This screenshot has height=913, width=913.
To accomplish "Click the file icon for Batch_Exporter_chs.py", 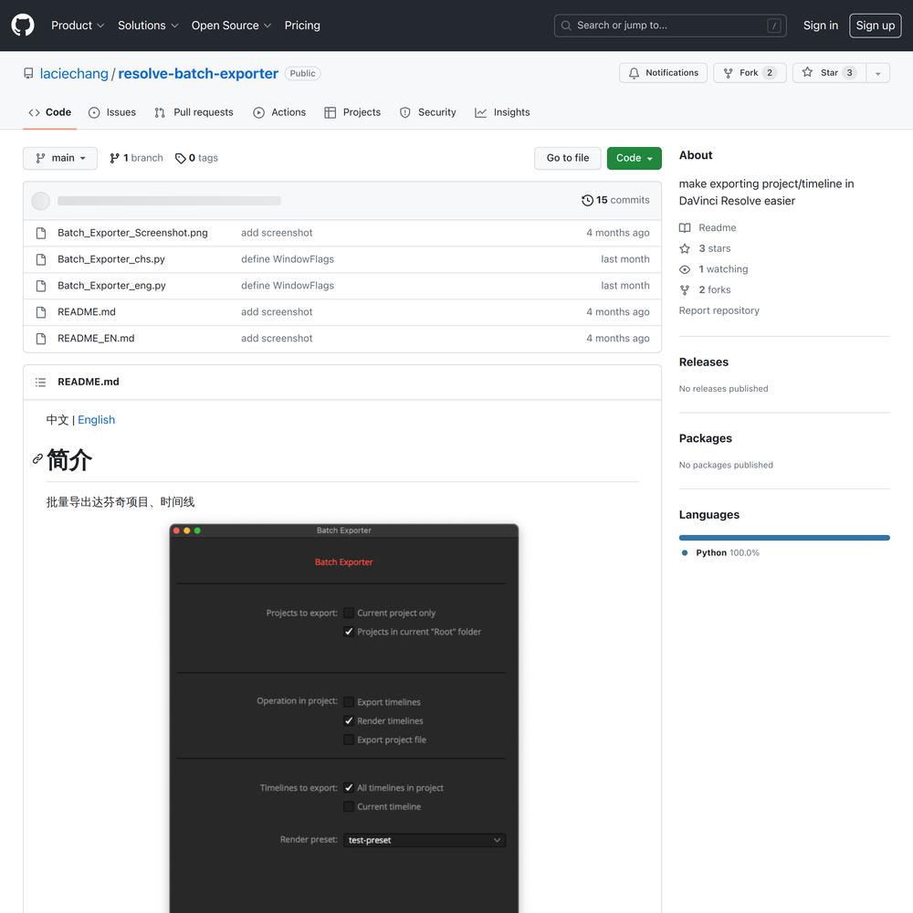I will (x=41, y=259).
